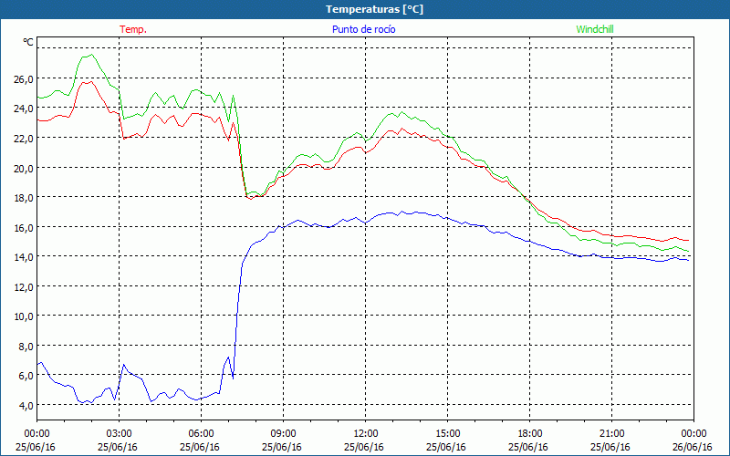Select the blue 'Punto de rocío' legend label
This screenshot has width=730, height=456.
coord(363,29)
